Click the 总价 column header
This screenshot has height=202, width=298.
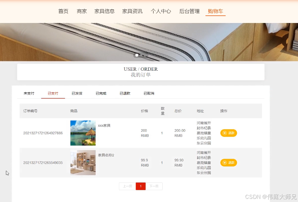pyautogui.click(x=178, y=111)
